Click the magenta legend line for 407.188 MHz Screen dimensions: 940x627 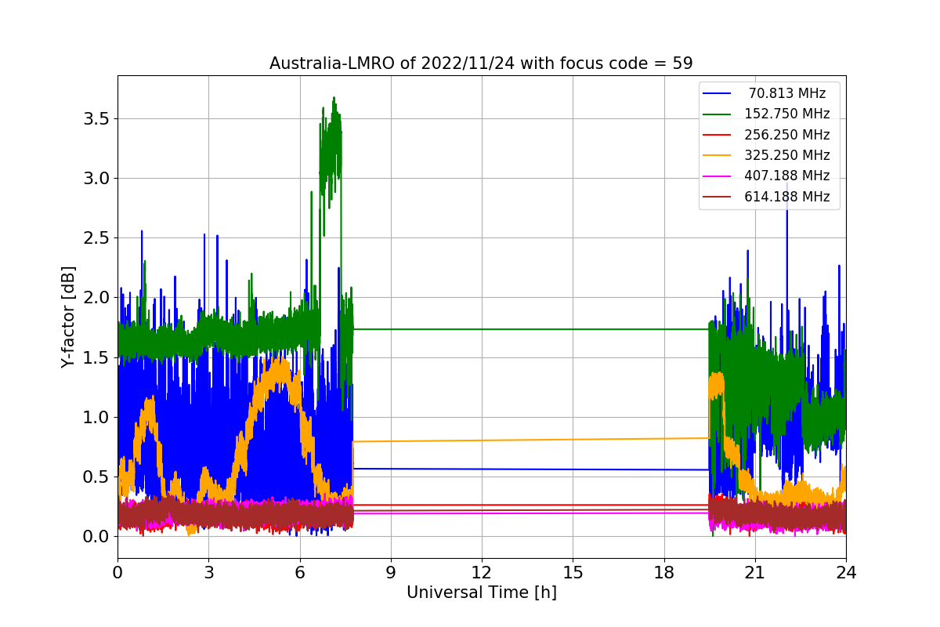click(x=717, y=176)
